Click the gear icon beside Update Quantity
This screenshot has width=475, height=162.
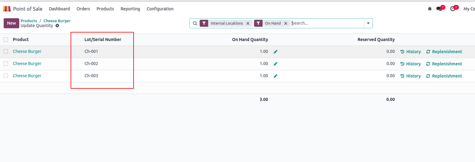pyautogui.click(x=57, y=26)
